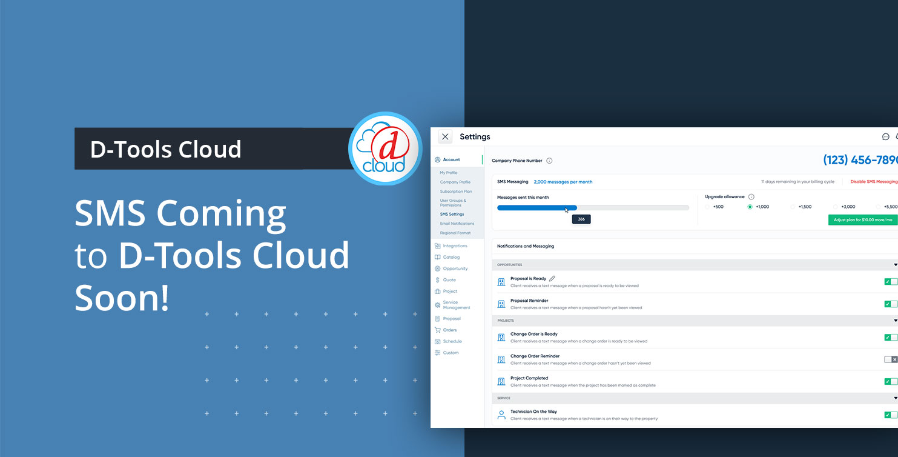Click info icon beside Upgrade allowance
This screenshot has width=898, height=457.
[x=751, y=197]
